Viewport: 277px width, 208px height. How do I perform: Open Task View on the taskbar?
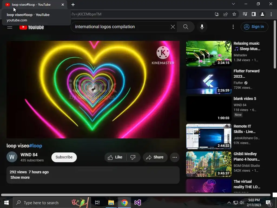point(97,203)
